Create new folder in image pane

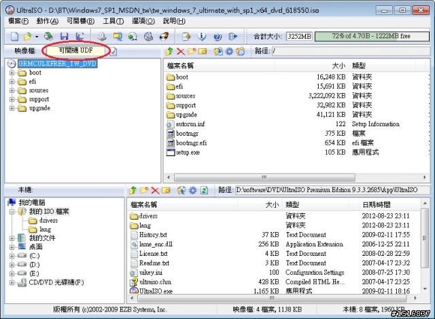pos(192,51)
